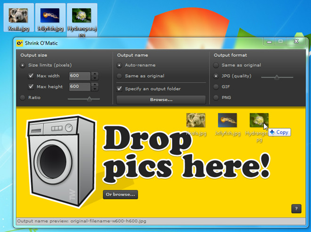
Task: Click the Output name preview status text
Action: coord(82,221)
